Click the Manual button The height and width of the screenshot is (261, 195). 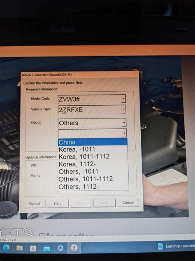point(34,204)
